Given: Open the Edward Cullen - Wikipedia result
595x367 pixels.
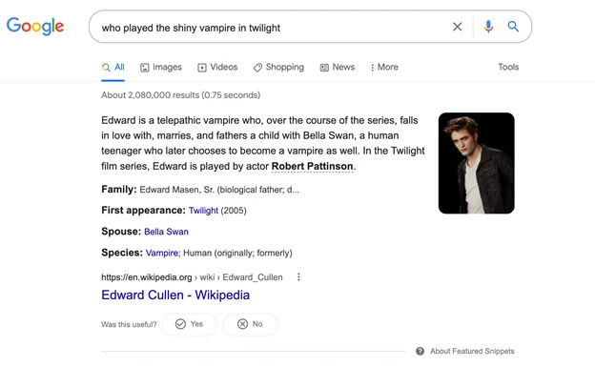Looking at the screenshot, I should (x=175, y=295).
